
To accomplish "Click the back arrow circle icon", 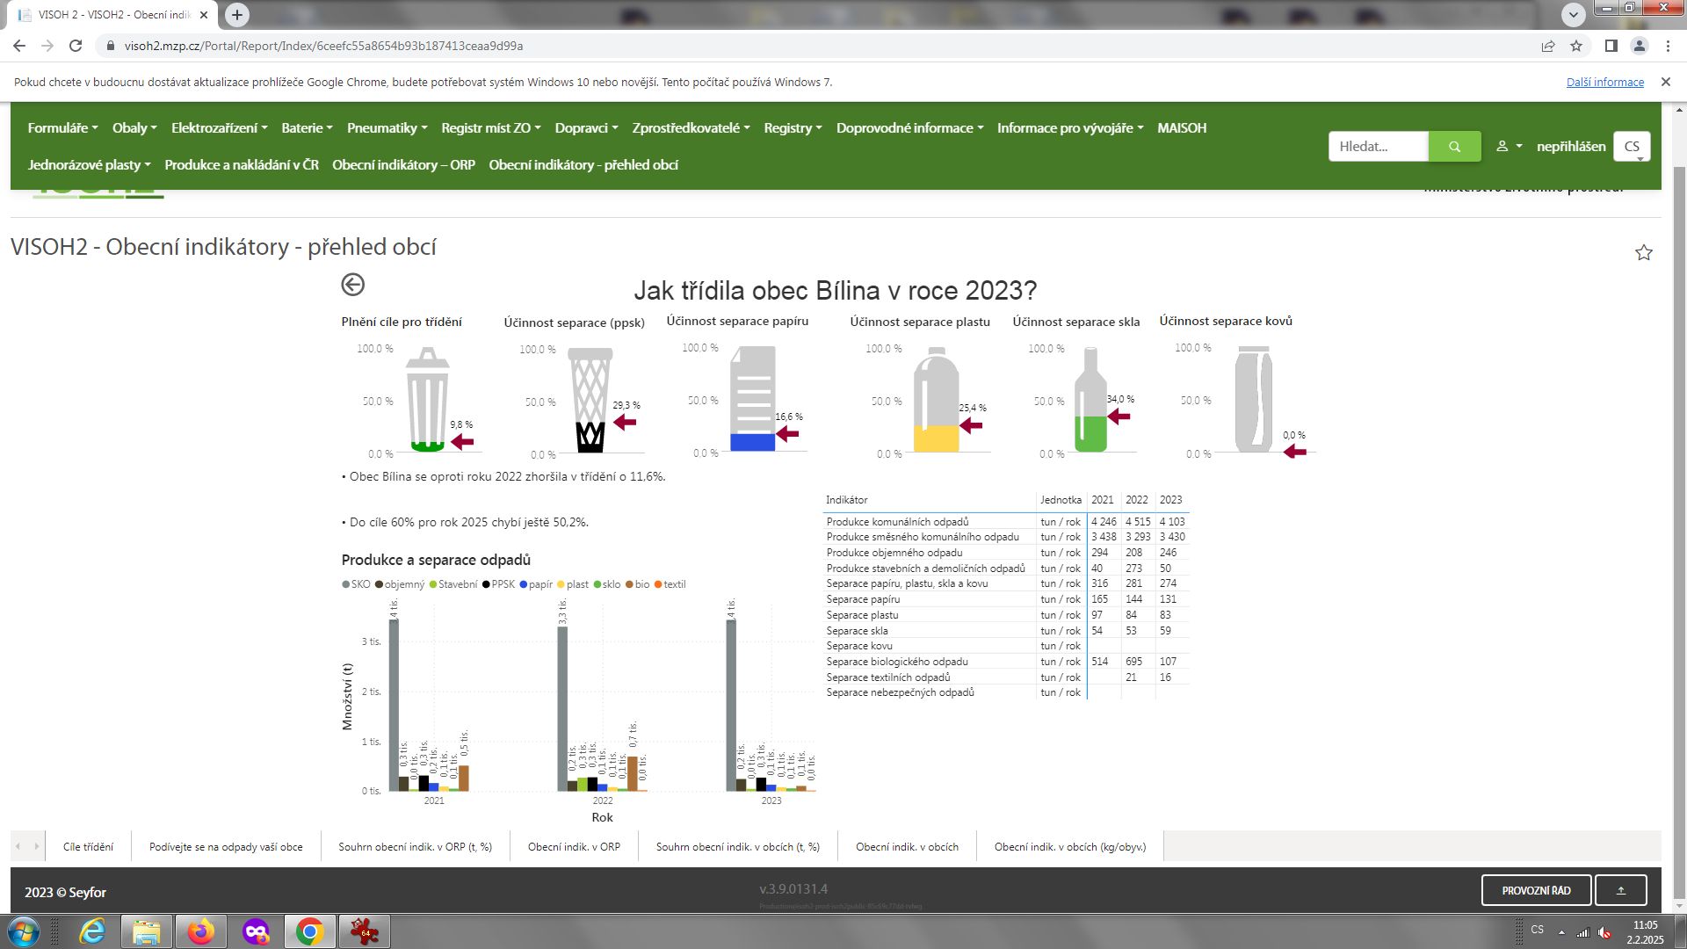I will coord(352,285).
